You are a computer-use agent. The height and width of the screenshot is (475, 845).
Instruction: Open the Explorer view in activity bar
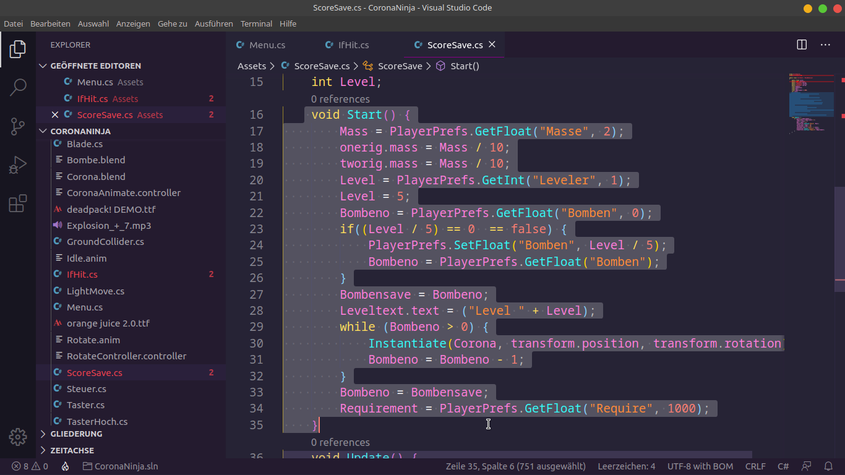coord(18,49)
